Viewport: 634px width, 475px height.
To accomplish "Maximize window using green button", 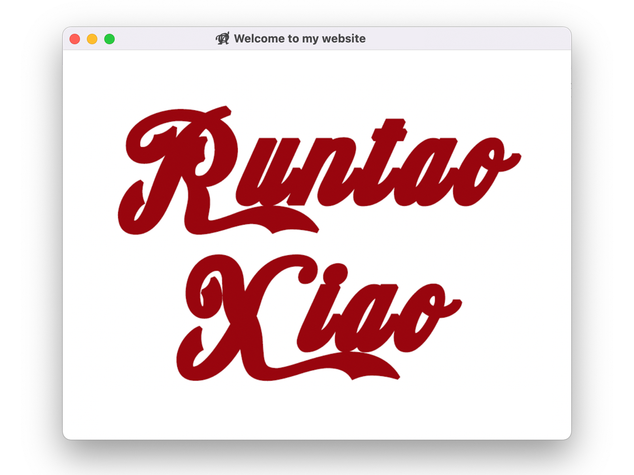I will (x=110, y=39).
